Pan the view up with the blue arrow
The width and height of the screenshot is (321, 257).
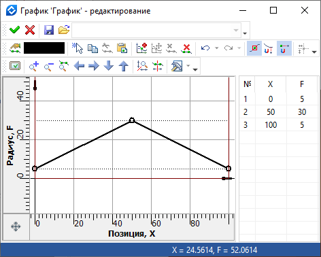(x=124, y=66)
